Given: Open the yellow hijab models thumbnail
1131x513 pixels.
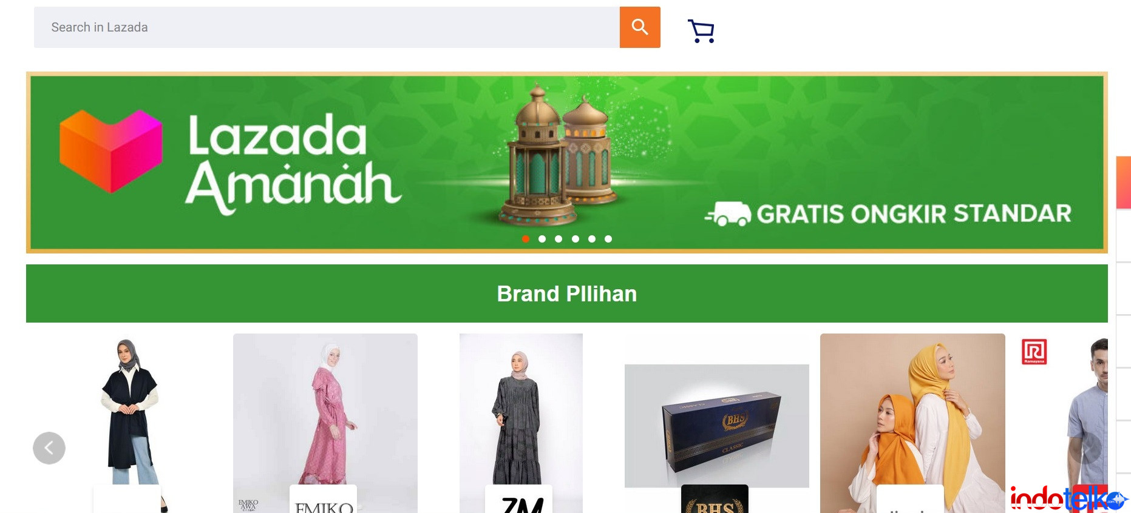Looking at the screenshot, I should coord(912,423).
